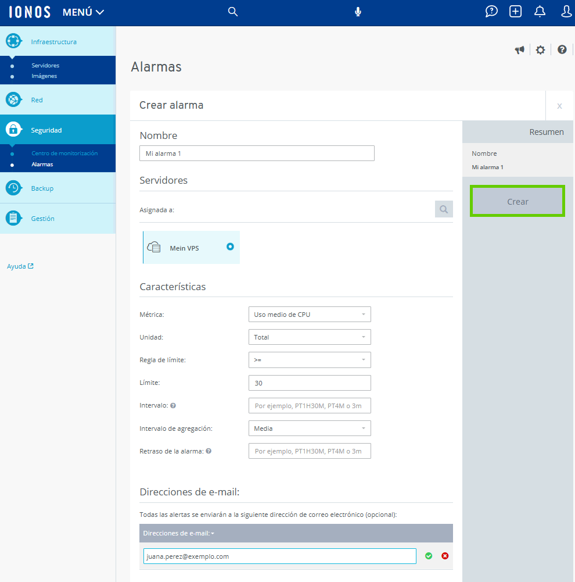Open the user account icon
Image resolution: width=575 pixels, height=582 pixels.
[566, 11]
